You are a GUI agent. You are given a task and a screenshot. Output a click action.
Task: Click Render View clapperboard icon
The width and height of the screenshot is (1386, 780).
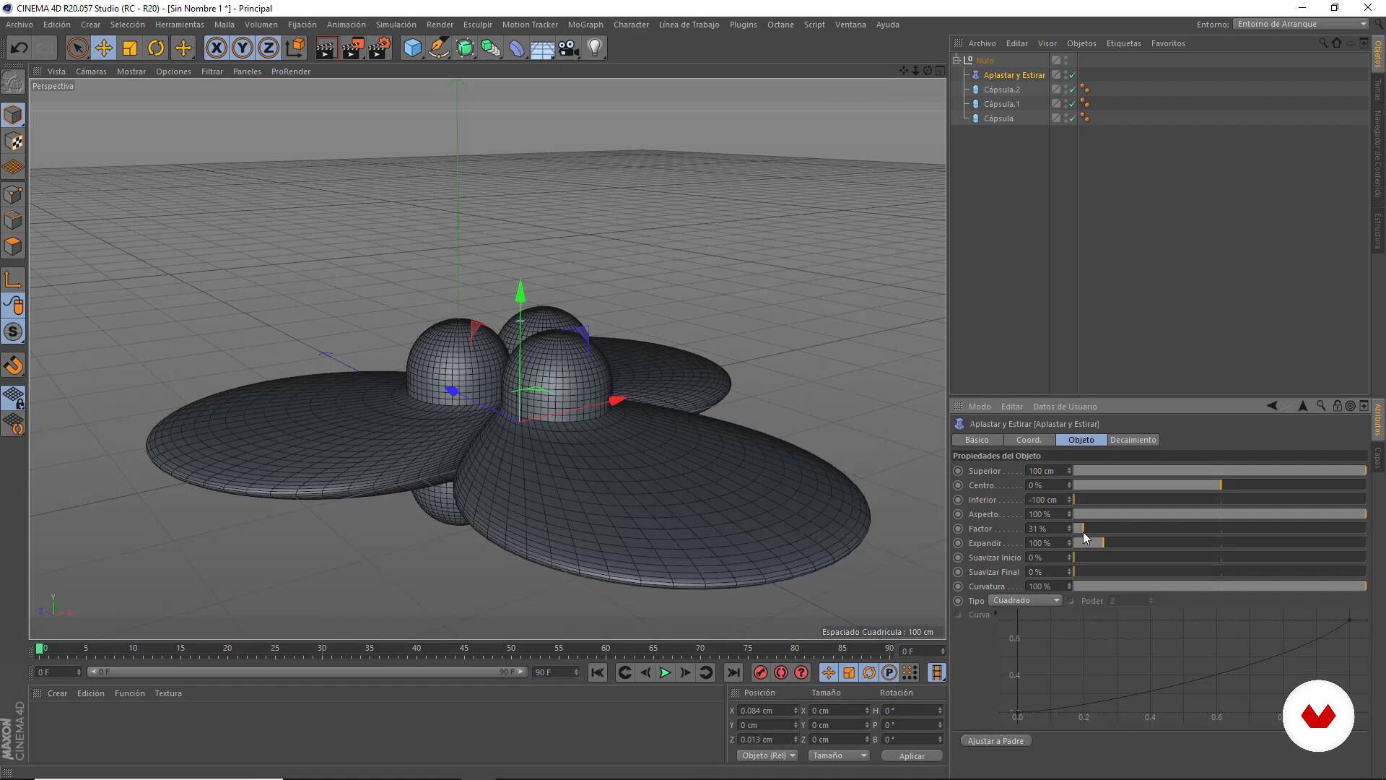[326, 48]
